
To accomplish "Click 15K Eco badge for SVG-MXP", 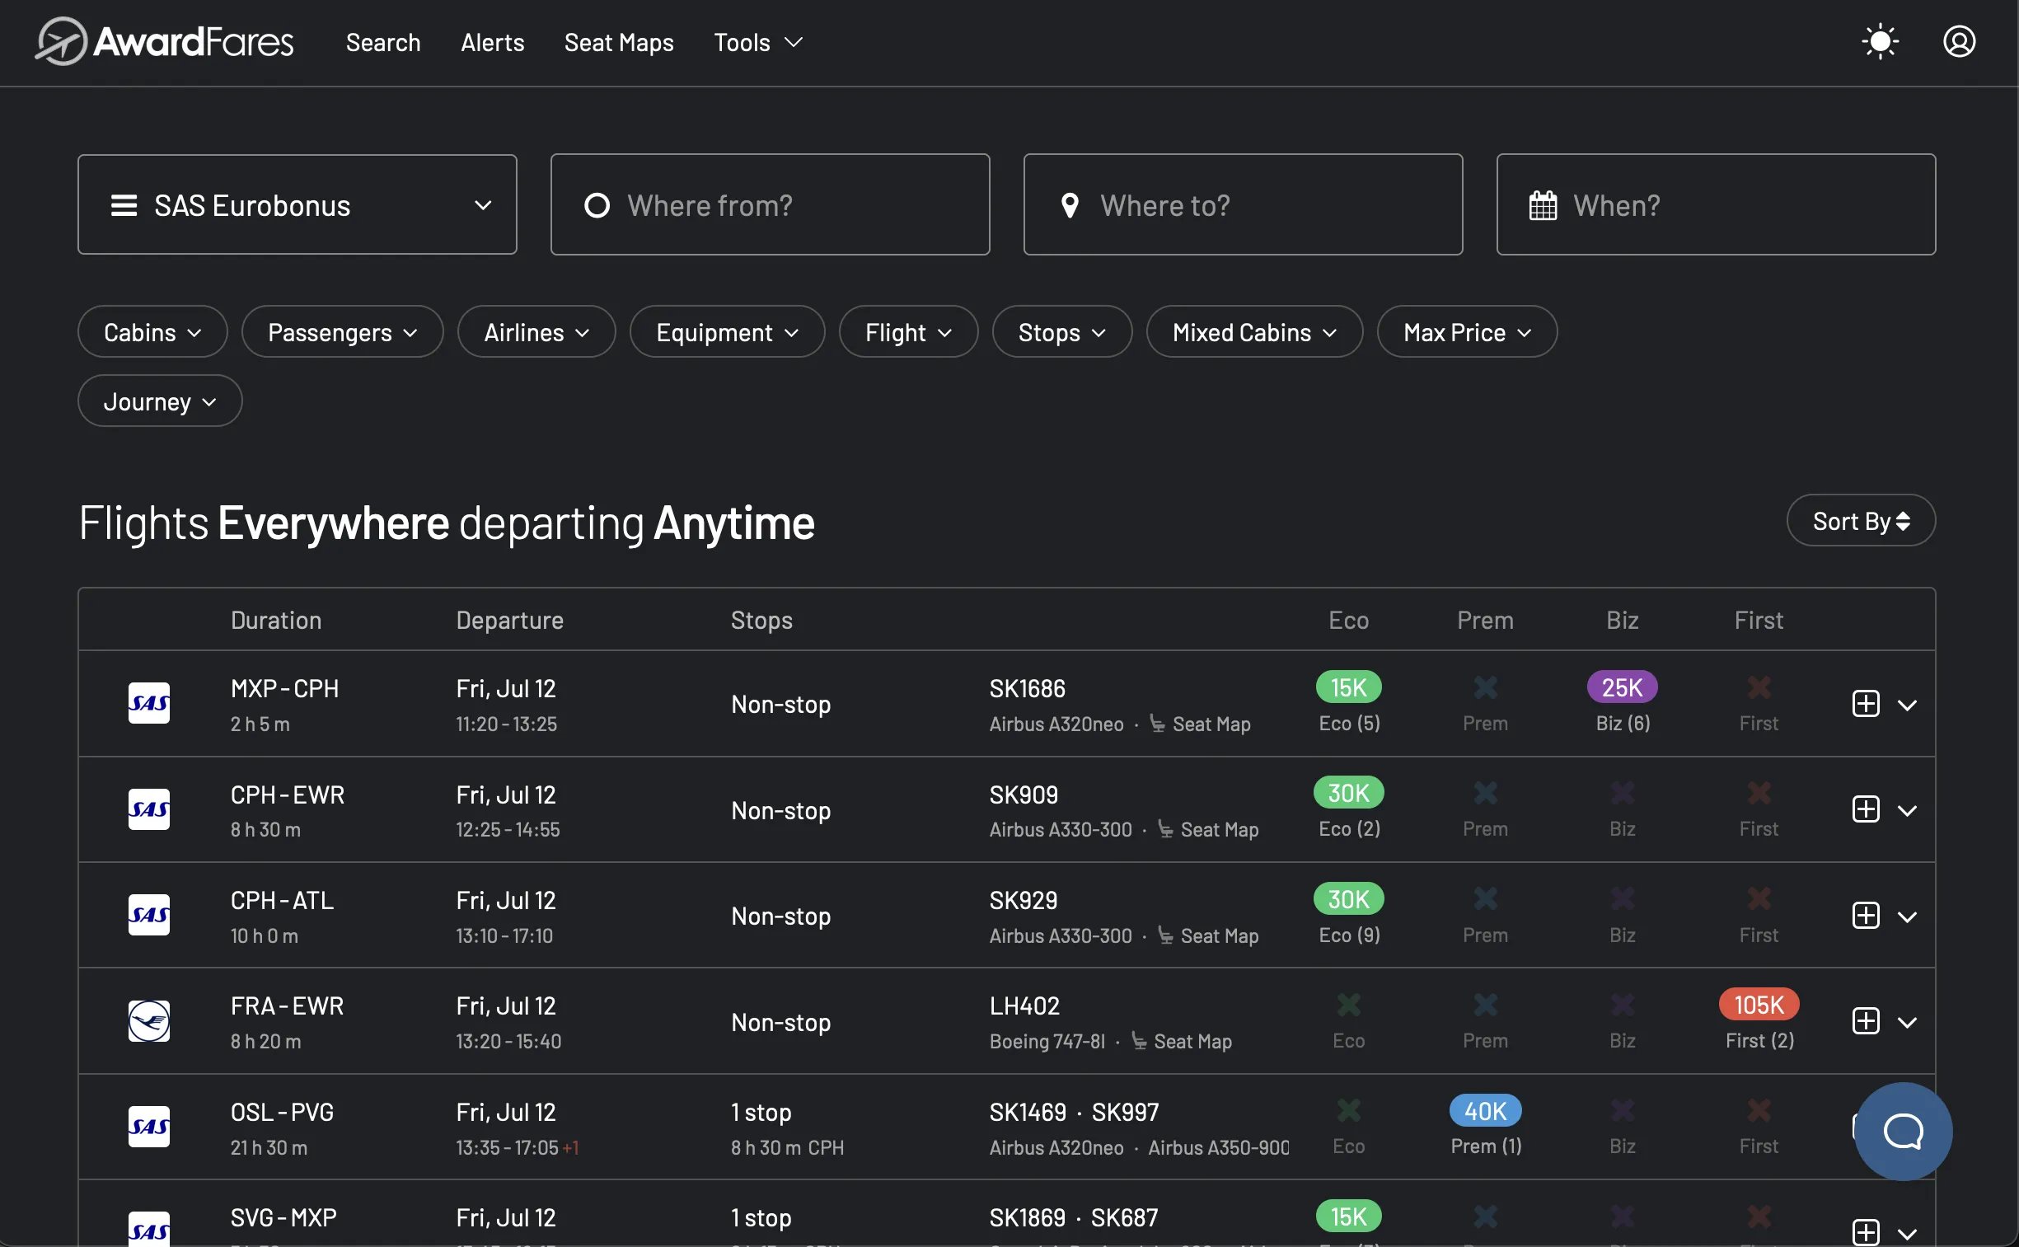I will click(x=1349, y=1217).
